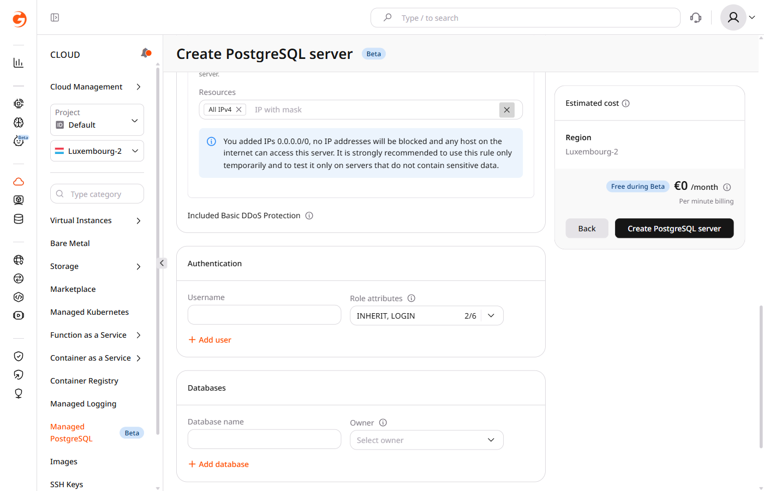Open the globe with pin icon
Viewport: 764px width, 491px height.
click(x=19, y=260)
